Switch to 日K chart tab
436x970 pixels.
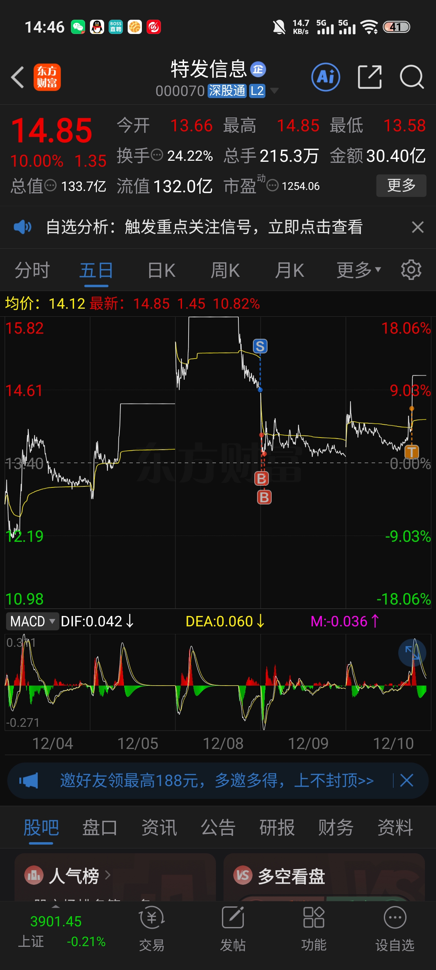coord(161,270)
